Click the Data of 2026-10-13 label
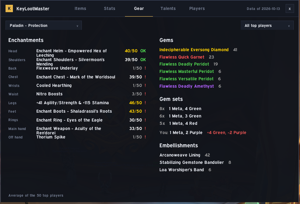 263,8
